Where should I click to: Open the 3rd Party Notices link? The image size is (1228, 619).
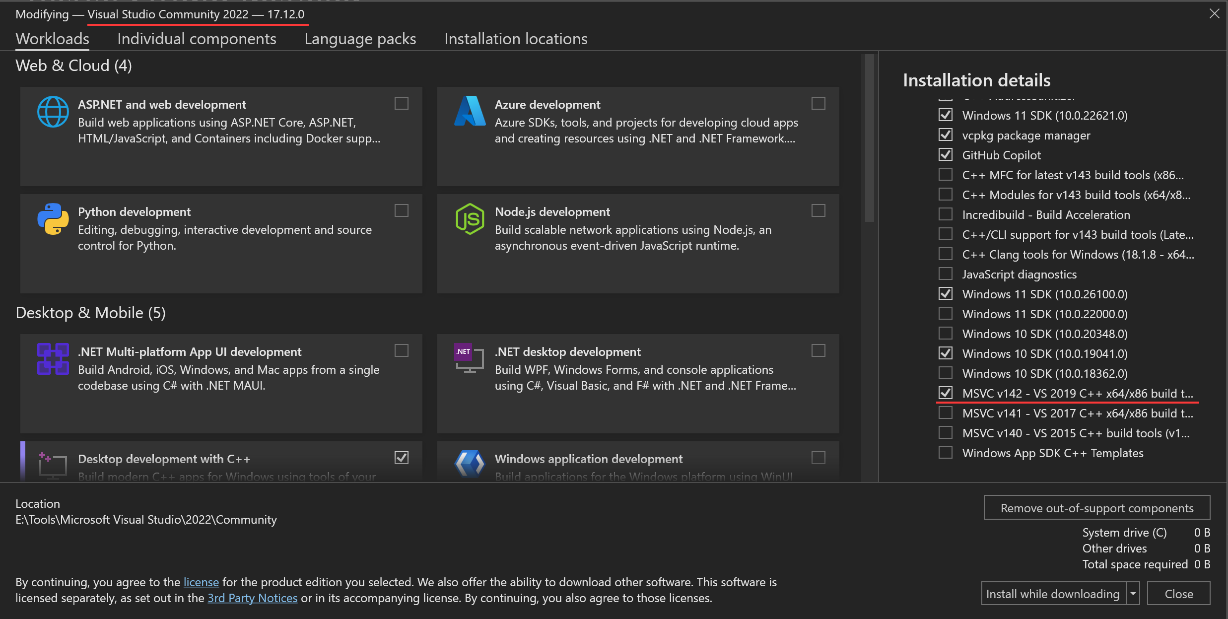click(252, 598)
